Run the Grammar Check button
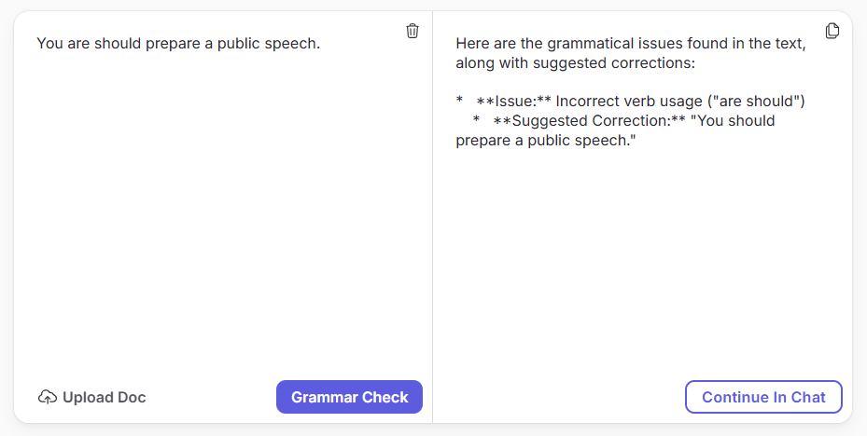The image size is (867, 436). tap(349, 397)
